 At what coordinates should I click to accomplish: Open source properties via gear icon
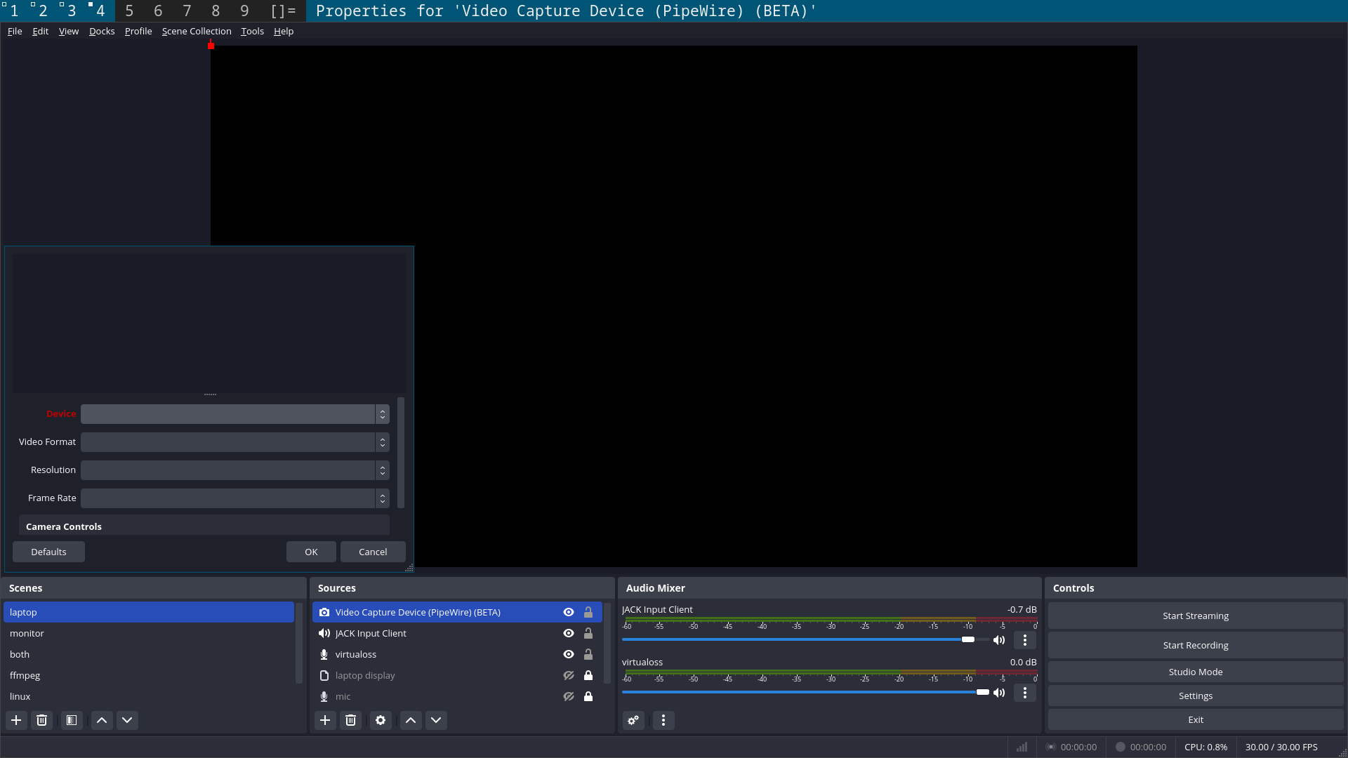tap(380, 720)
